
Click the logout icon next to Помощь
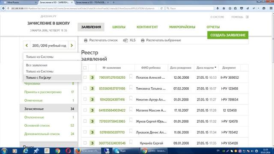[247, 17]
